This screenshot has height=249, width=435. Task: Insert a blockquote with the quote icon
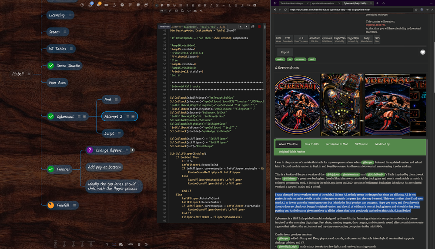pyautogui.click(x=248, y=5)
